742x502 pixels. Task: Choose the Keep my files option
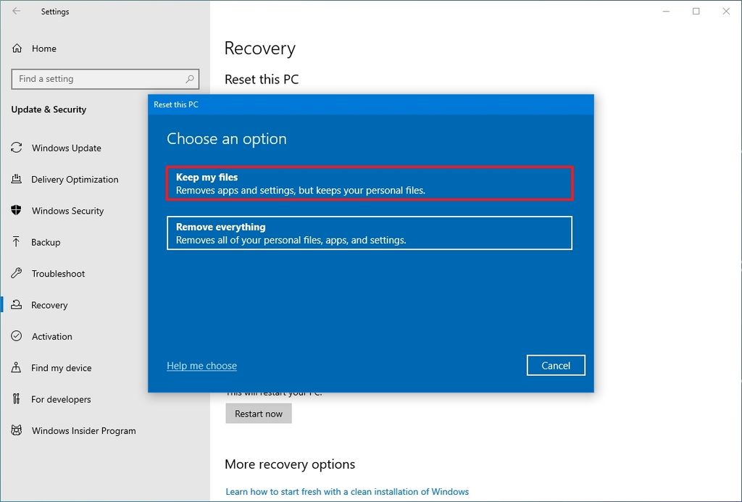pyautogui.click(x=370, y=183)
